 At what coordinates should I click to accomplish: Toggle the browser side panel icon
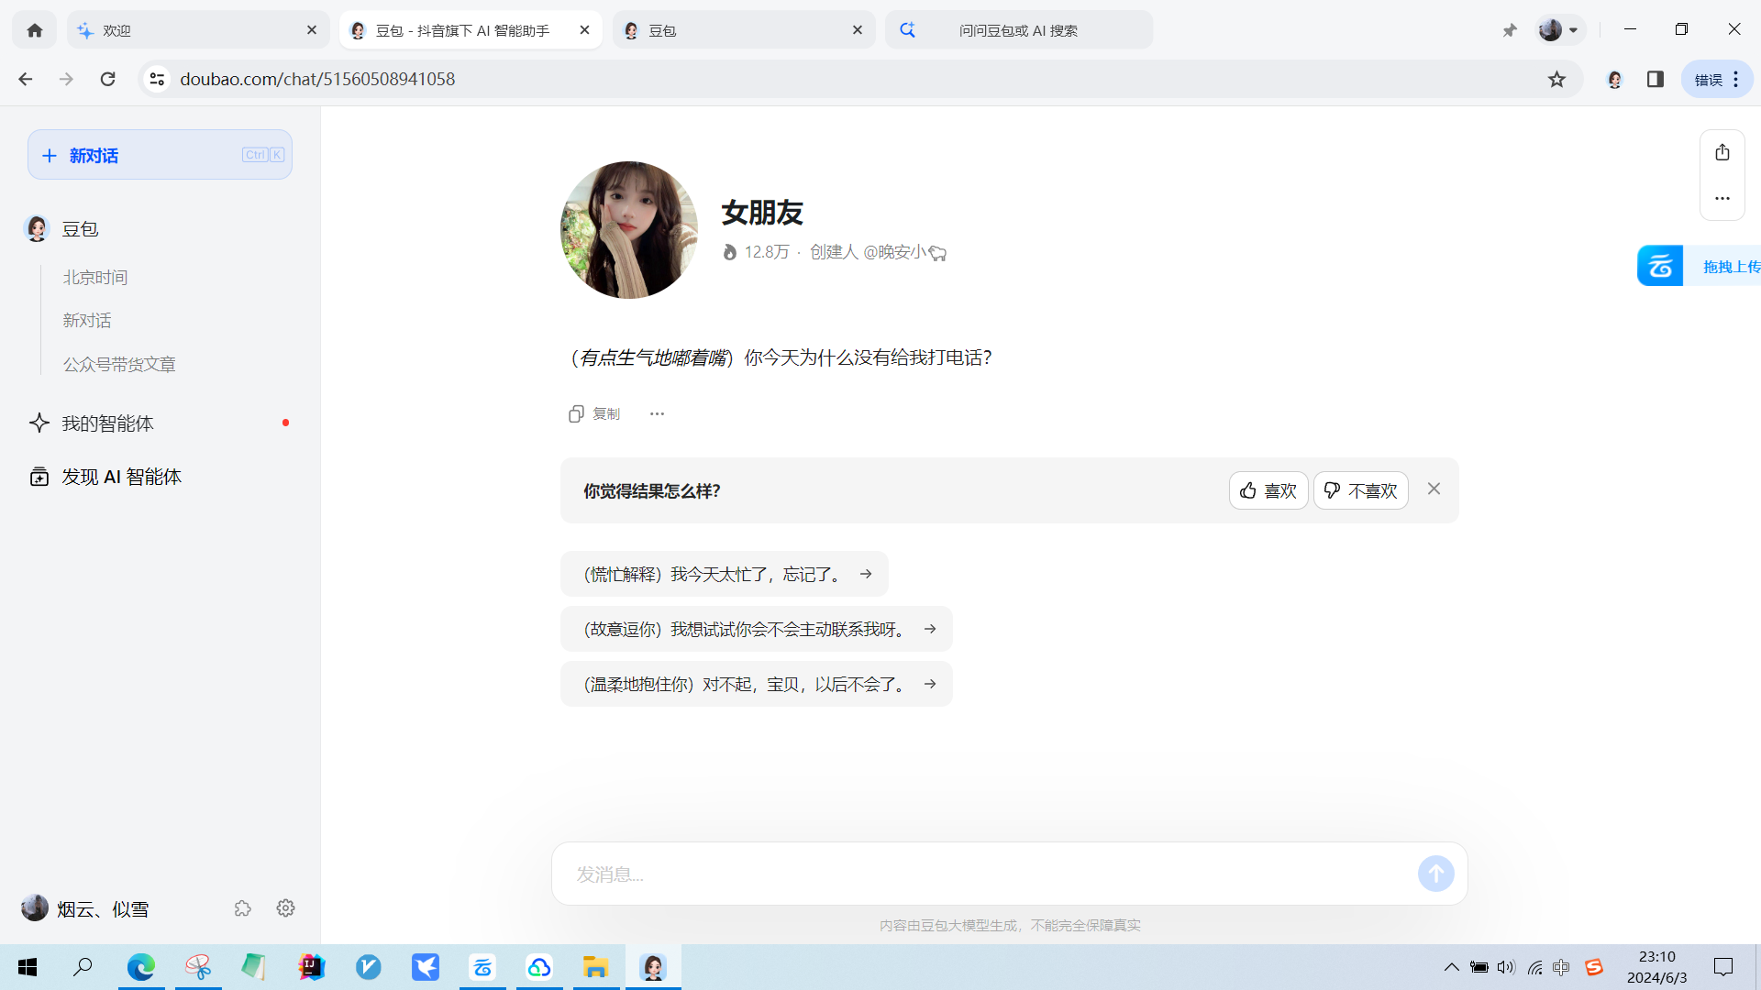pyautogui.click(x=1655, y=79)
